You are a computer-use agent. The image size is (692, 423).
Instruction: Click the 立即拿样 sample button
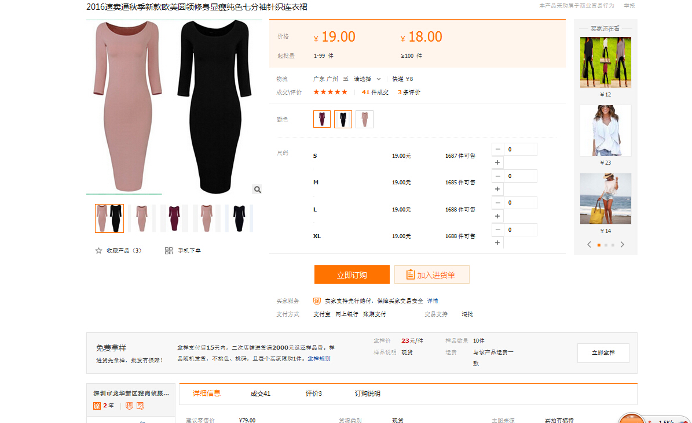point(603,352)
